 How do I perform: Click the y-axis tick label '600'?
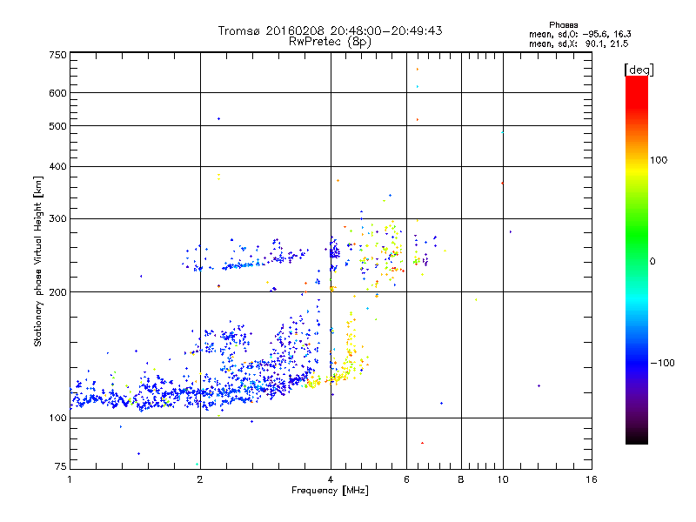click(x=57, y=93)
